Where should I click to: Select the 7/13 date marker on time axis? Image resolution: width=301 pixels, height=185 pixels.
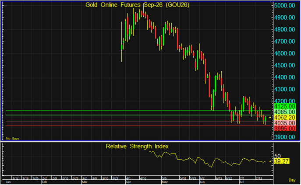259,178
